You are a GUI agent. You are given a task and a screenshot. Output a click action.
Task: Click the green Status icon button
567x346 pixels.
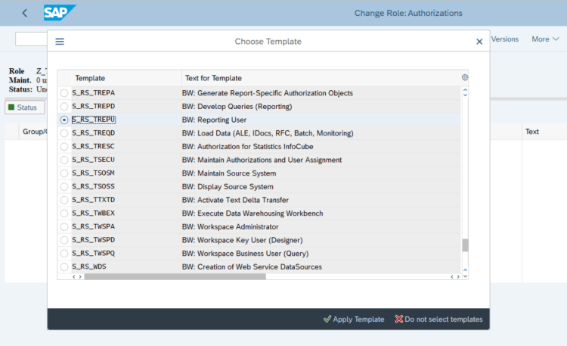[x=23, y=108]
